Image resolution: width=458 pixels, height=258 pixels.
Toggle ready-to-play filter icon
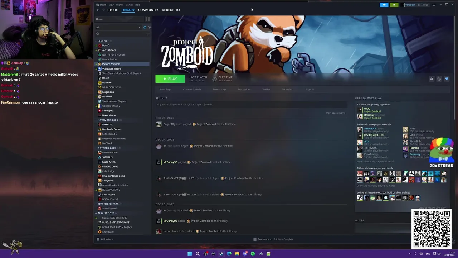coord(149,27)
